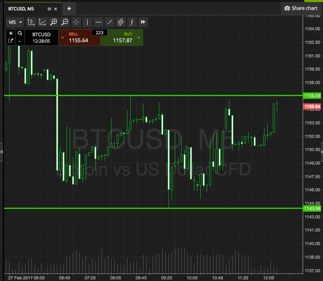The image size is (323, 281).
Task: Toggle chart auto-scroll to latest bar
Action: [x=143, y=22]
